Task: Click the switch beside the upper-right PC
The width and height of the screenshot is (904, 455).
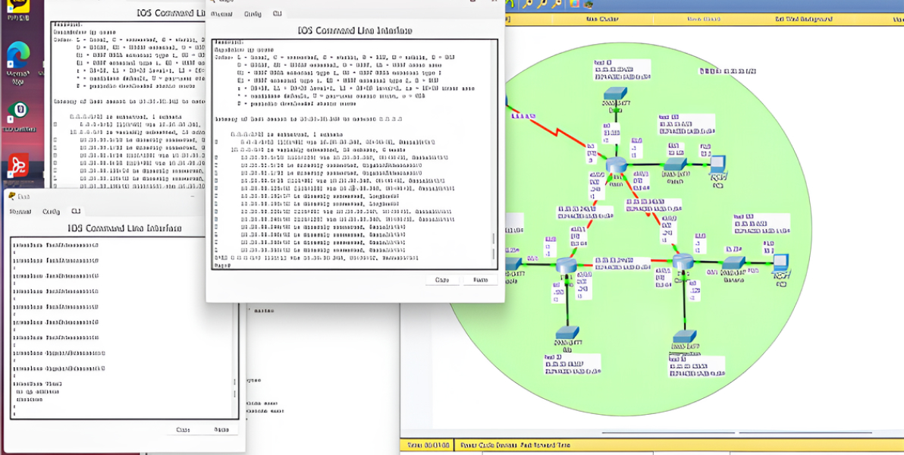Action: click(674, 164)
